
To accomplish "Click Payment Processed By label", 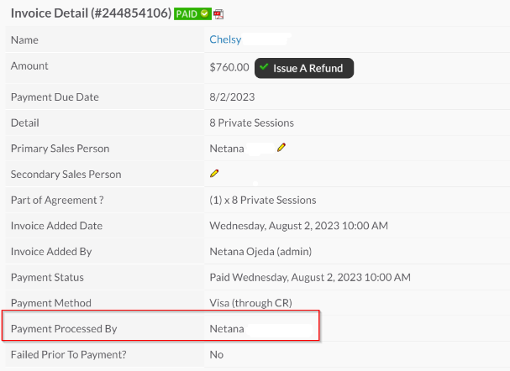I will coord(64,329).
